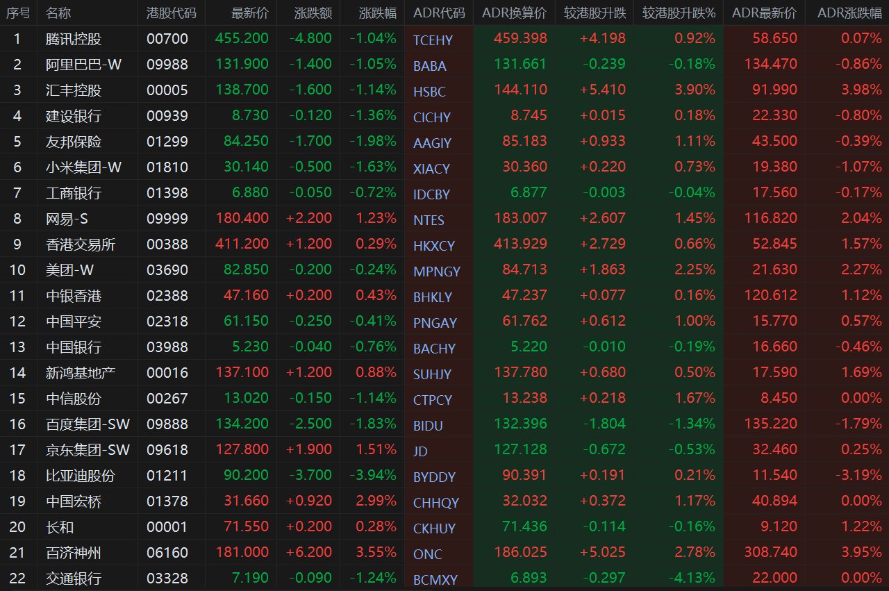Sort by the 涨跌幅 column header
Image resolution: width=889 pixels, height=591 pixels.
point(378,13)
